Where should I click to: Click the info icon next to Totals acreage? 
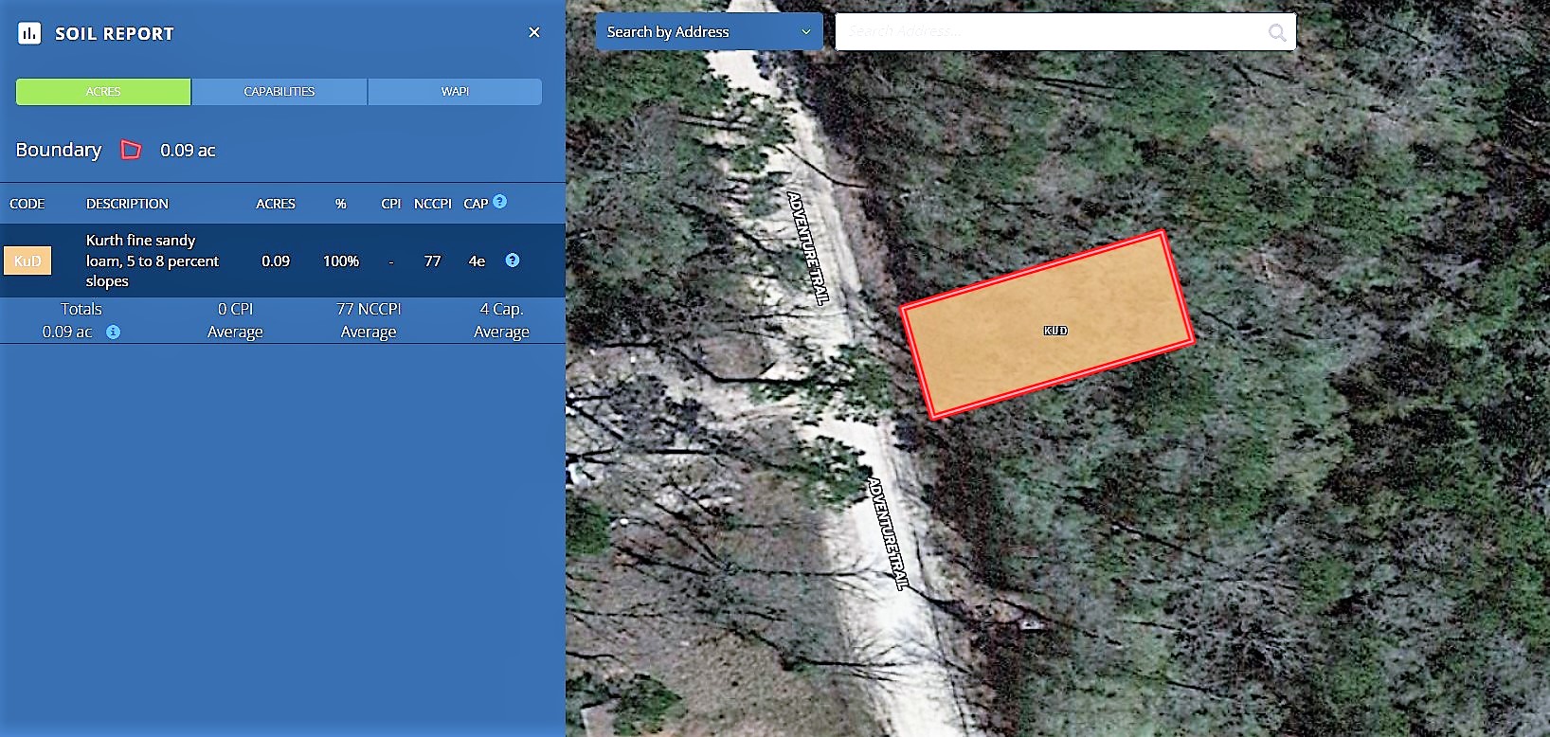pyautogui.click(x=113, y=333)
